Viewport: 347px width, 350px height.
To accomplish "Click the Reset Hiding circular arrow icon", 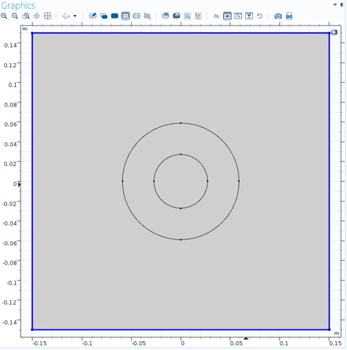I will pyautogui.click(x=260, y=16).
